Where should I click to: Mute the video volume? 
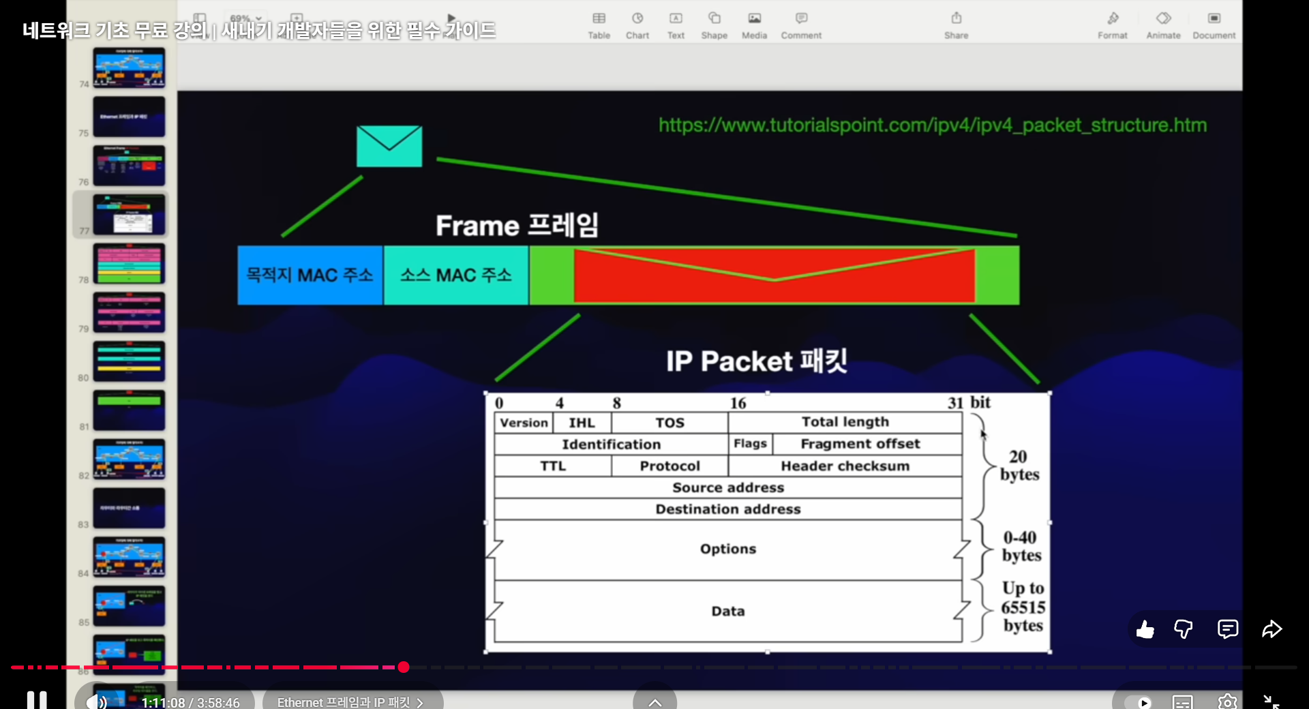pos(97,702)
